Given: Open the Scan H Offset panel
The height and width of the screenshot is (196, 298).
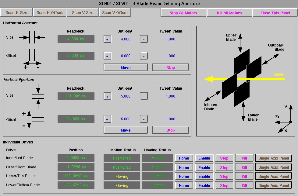Looking at the screenshot, I should point(50,12).
